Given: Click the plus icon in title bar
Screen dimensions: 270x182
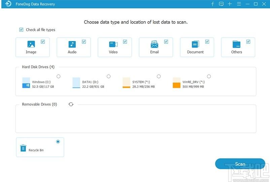Looking at the screenshot, I should pos(230,4).
